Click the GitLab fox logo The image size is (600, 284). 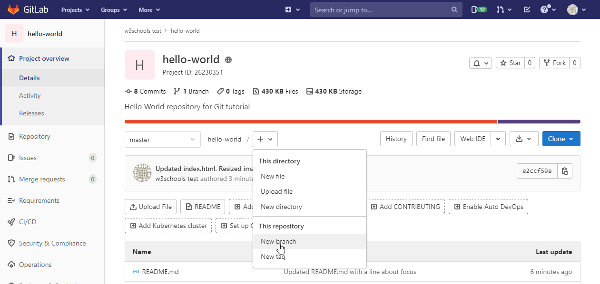pyautogui.click(x=13, y=9)
